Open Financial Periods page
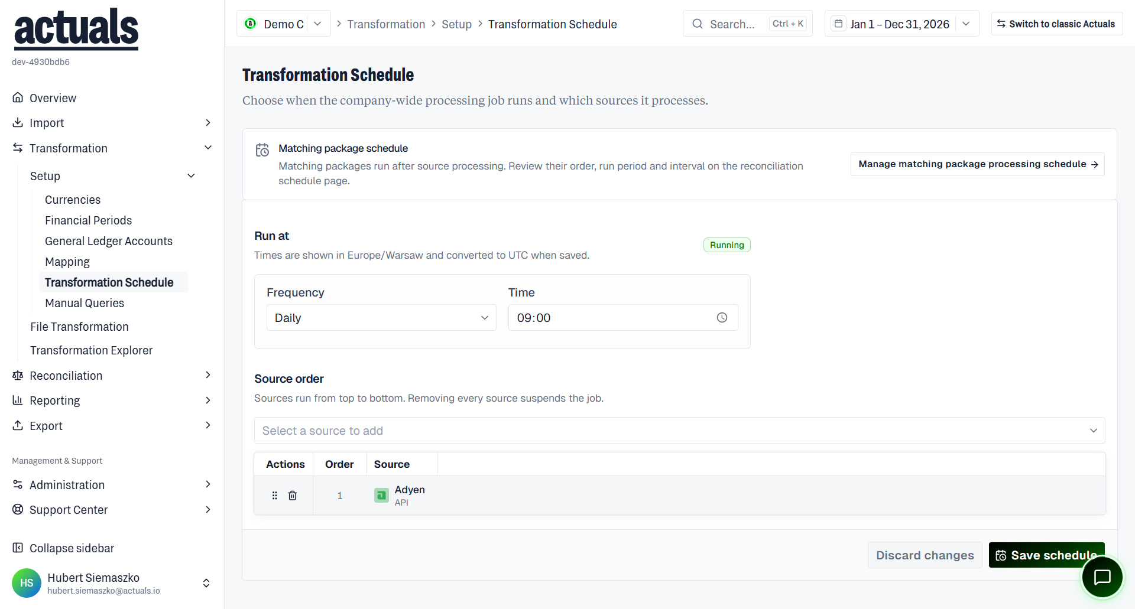The width and height of the screenshot is (1135, 609). [89, 220]
